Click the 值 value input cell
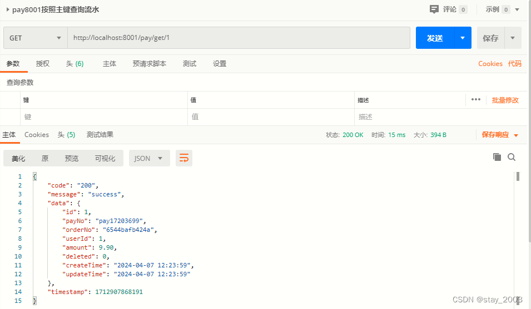 271,117
